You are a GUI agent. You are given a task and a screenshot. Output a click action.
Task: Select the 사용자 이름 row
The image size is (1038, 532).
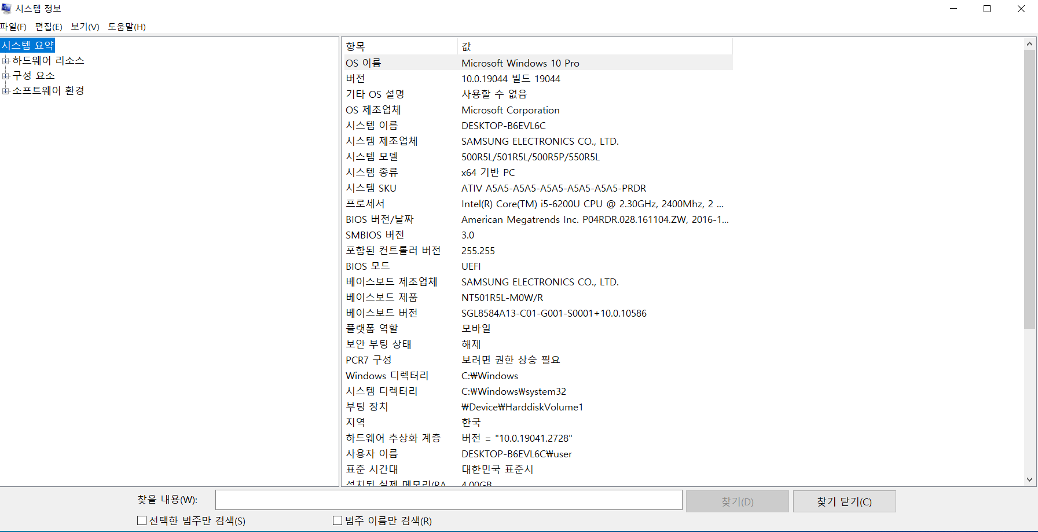click(537, 453)
